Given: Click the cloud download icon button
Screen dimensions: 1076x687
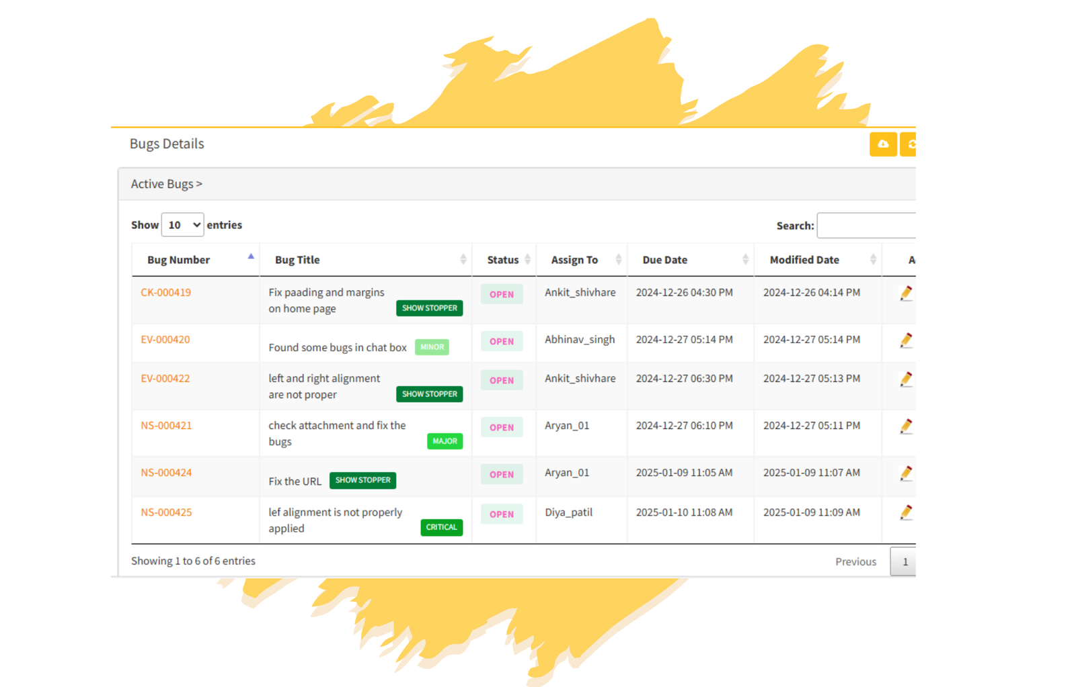Looking at the screenshot, I should [882, 144].
